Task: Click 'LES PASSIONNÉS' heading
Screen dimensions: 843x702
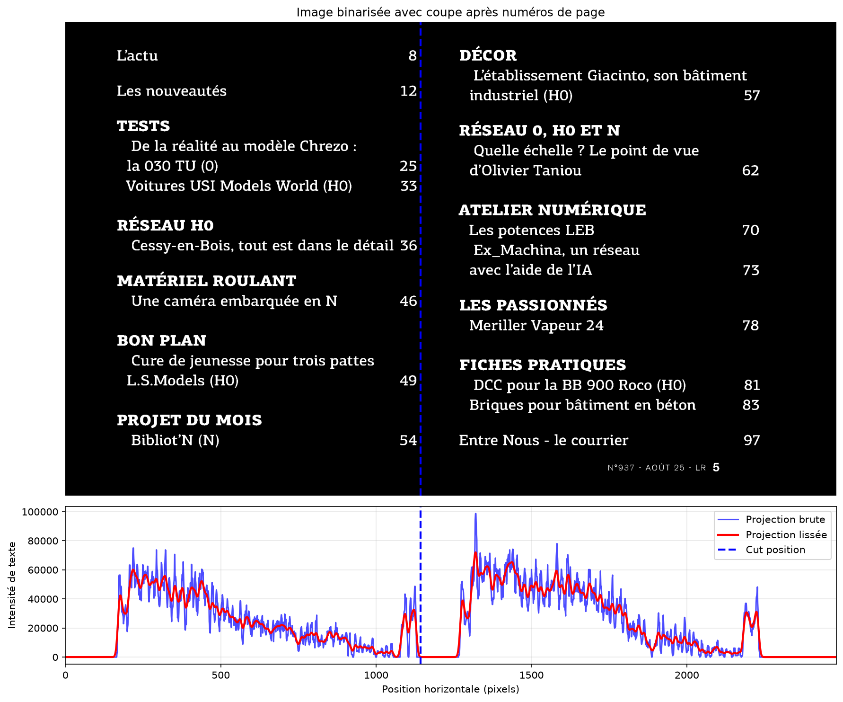Action: click(533, 305)
